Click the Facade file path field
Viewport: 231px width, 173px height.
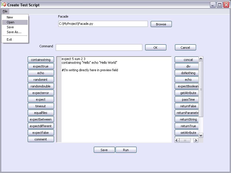[x=103, y=24]
